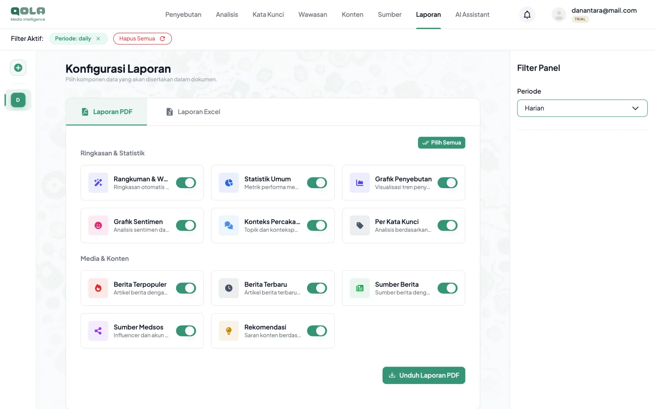The image size is (655, 409).
Task: Click the user avatar icon
Action: tap(559, 15)
